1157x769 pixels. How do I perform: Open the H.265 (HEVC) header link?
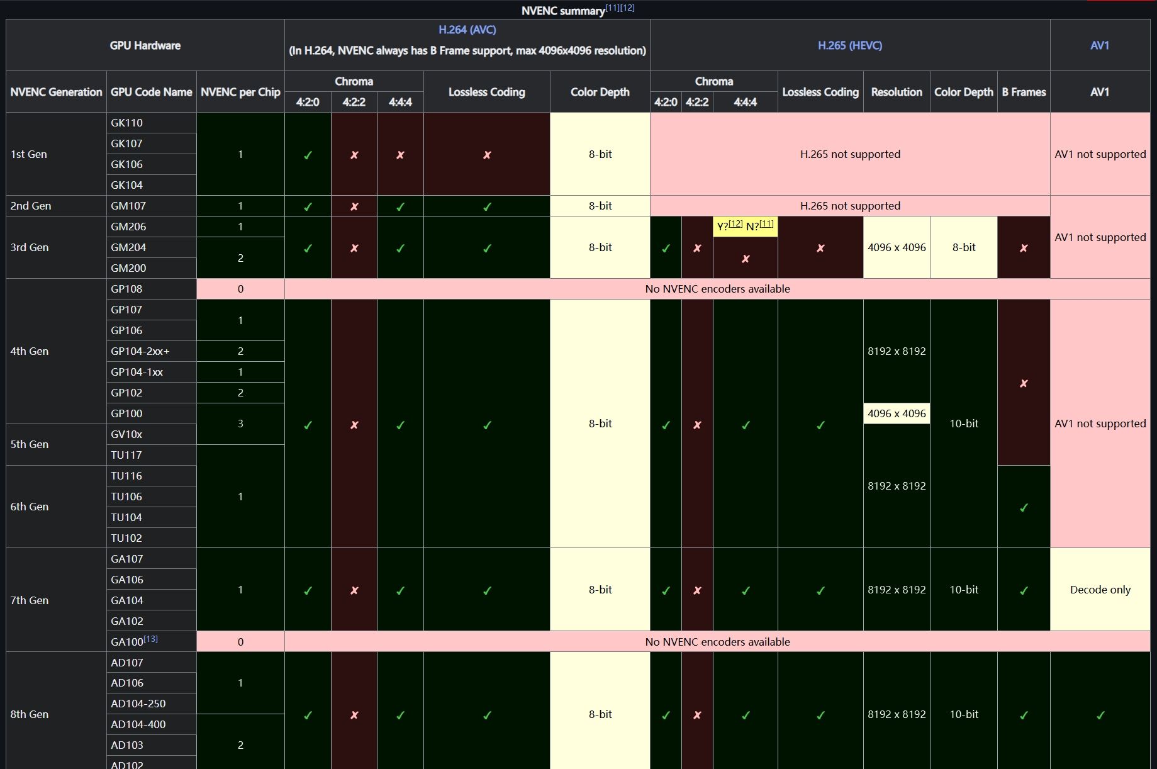tap(849, 45)
